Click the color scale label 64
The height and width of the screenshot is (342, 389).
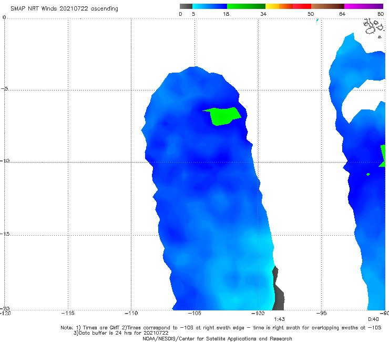pyautogui.click(x=342, y=14)
